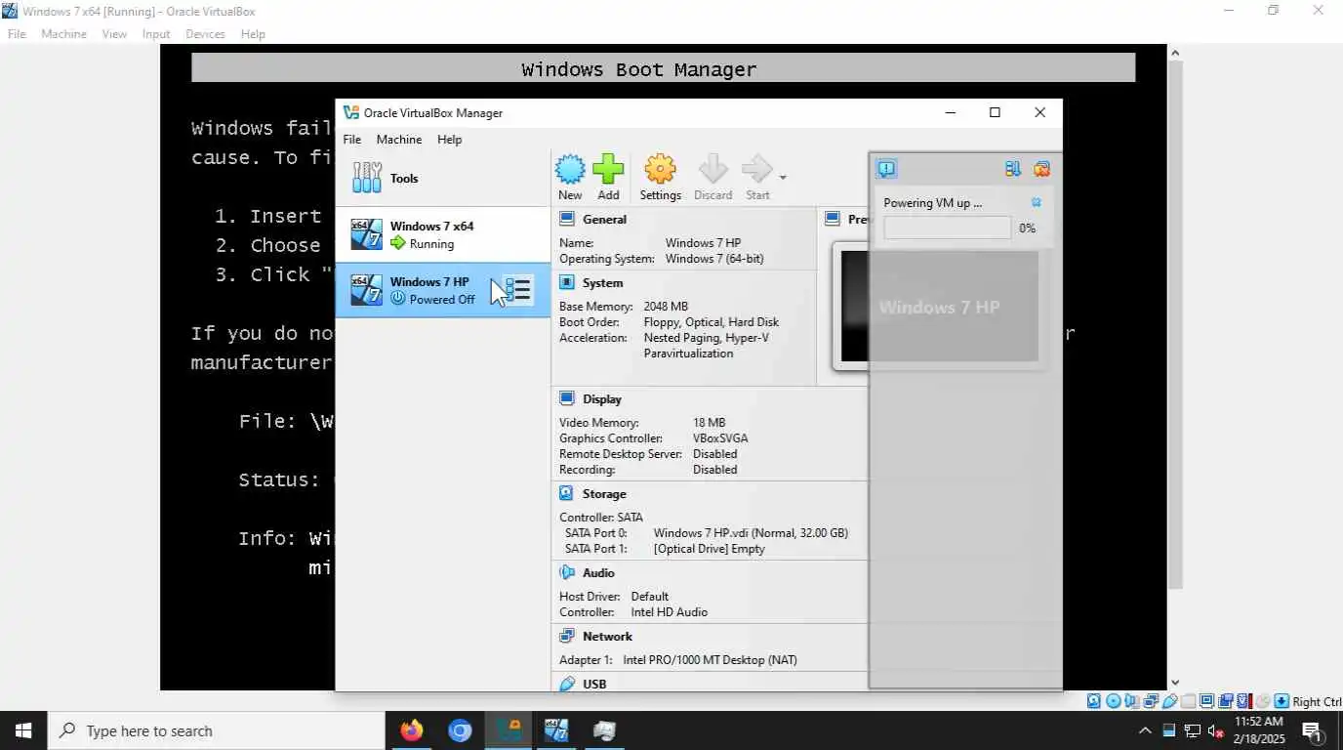The image size is (1343, 750).
Task: Click the Windows 7 HP preview thumbnail
Action: coord(939,307)
